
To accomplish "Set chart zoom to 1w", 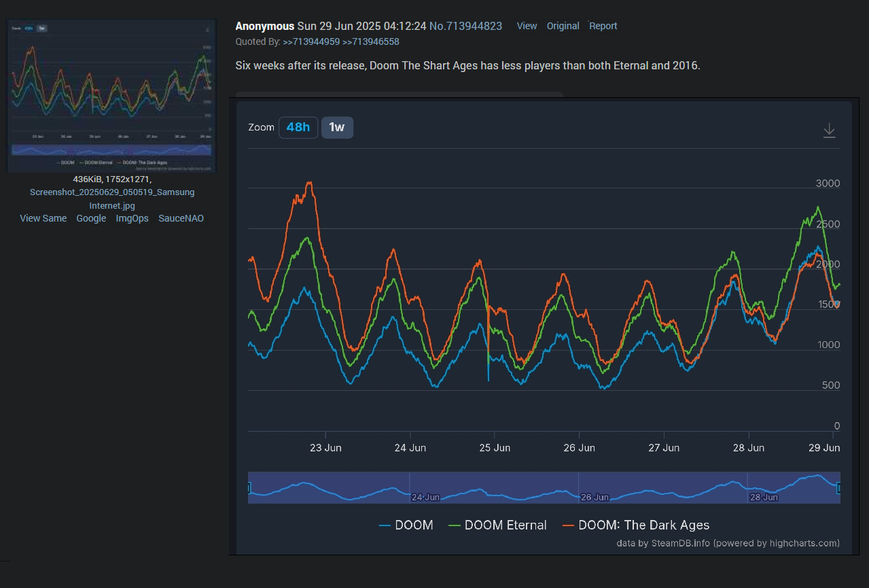I will click(x=337, y=127).
